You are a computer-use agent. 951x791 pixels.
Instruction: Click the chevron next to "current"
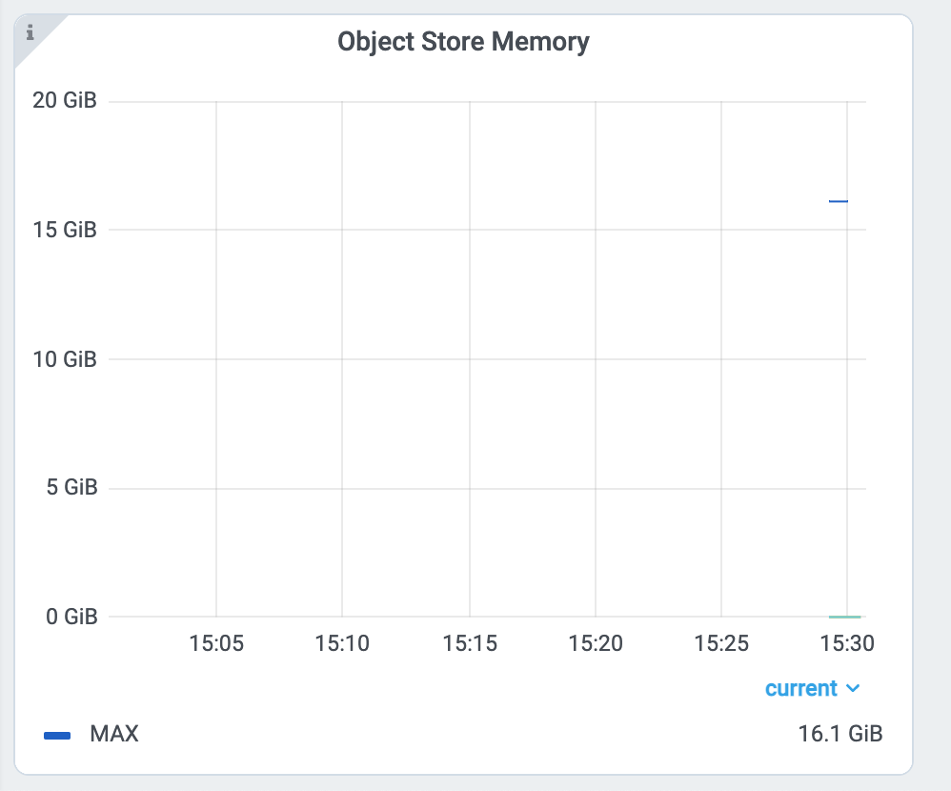(851, 688)
